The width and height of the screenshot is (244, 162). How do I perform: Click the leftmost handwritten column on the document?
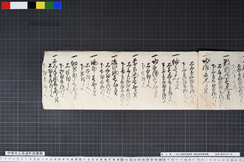pyautogui.click(x=45, y=81)
